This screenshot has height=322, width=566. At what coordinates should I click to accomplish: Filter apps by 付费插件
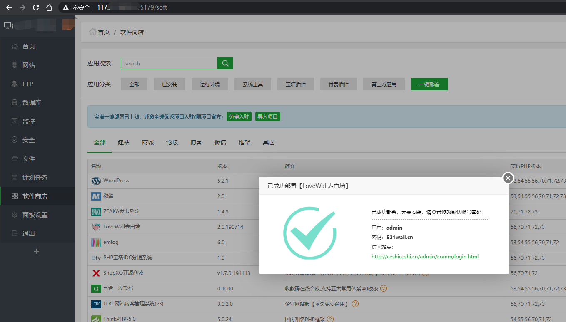(339, 84)
